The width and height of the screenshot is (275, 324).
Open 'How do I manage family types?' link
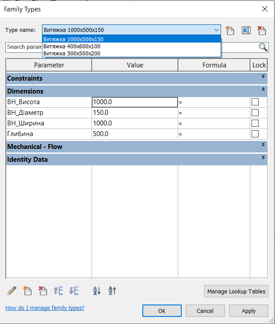45,308
